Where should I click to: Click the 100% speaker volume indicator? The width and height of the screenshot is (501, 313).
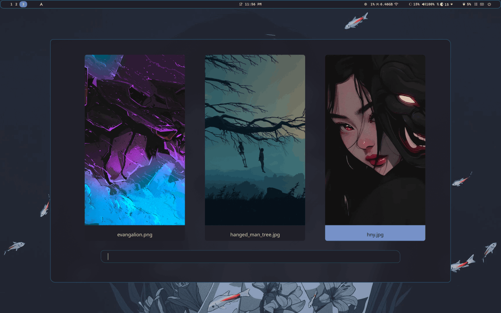point(428,4)
